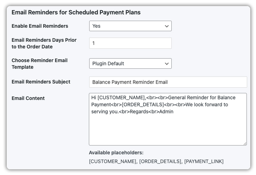Screen dimensions: 256x175
Task: Click the "Email Reminders Subject" label
Action: click(x=41, y=82)
